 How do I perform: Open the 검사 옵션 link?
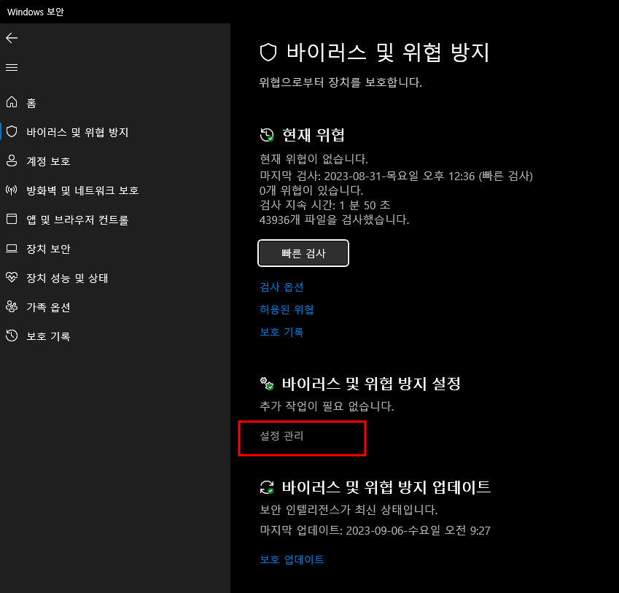(281, 287)
